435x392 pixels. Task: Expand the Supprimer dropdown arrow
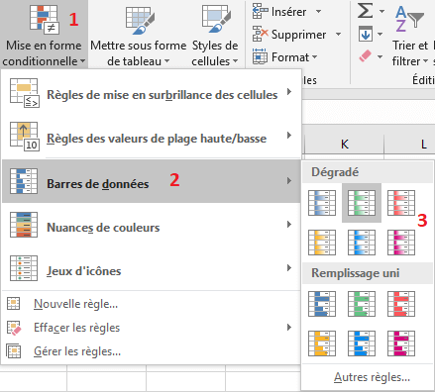pos(338,34)
